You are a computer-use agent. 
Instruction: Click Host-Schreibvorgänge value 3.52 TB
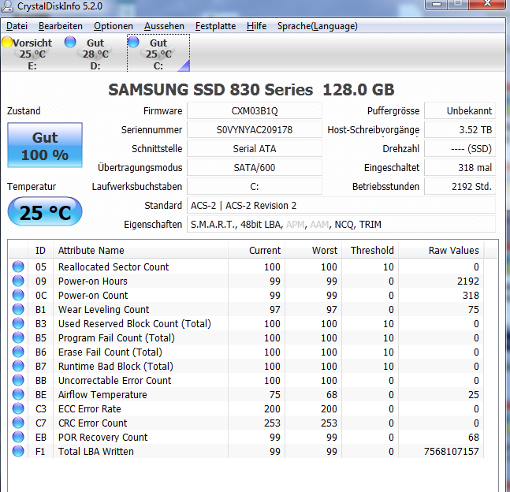coord(460,130)
